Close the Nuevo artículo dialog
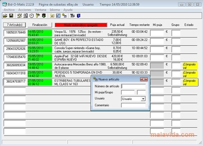The image size is (203, 146). [x=144, y=79]
